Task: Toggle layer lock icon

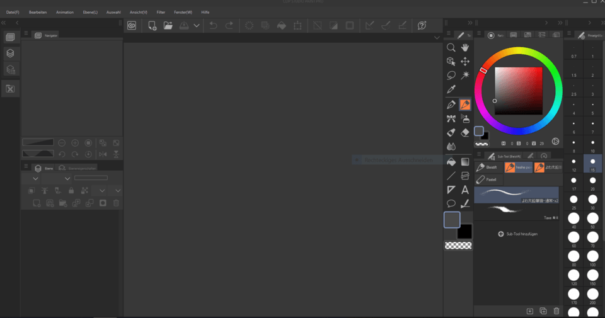Action: tap(71, 190)
